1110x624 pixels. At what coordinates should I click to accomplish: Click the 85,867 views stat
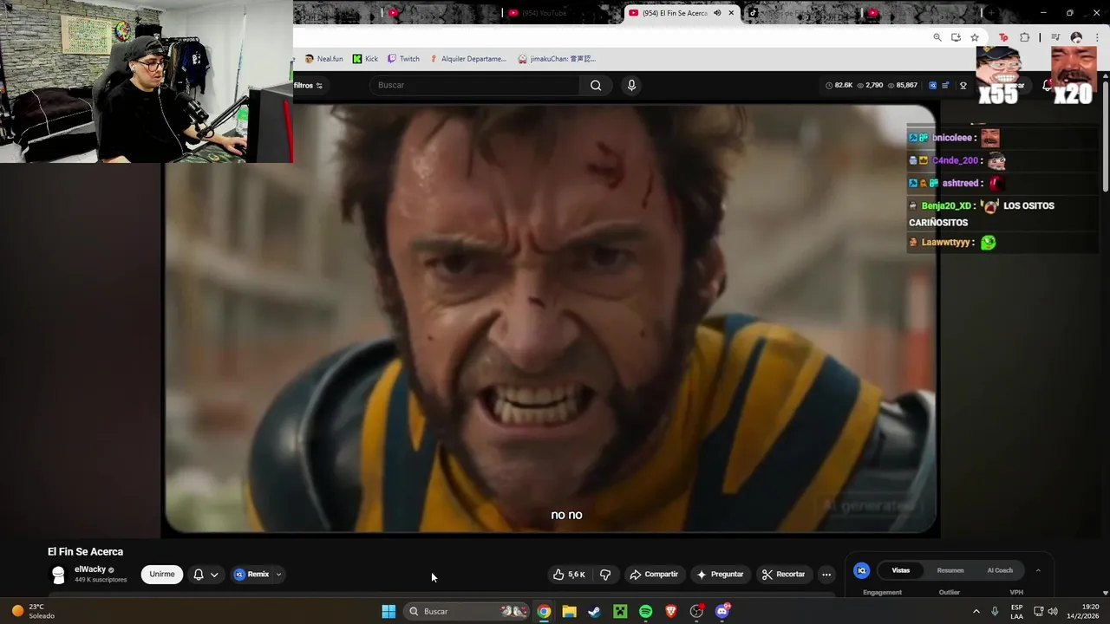(903, 86)
